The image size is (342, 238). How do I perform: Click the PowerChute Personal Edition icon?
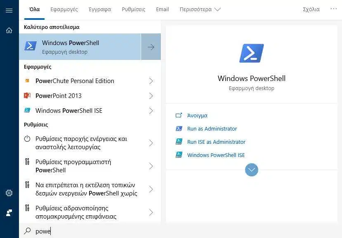click(x=27, y=81)
